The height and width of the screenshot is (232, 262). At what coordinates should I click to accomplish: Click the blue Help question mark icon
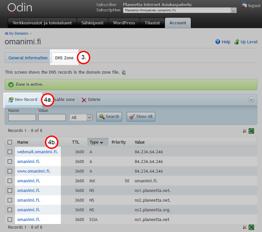point(217,42)
